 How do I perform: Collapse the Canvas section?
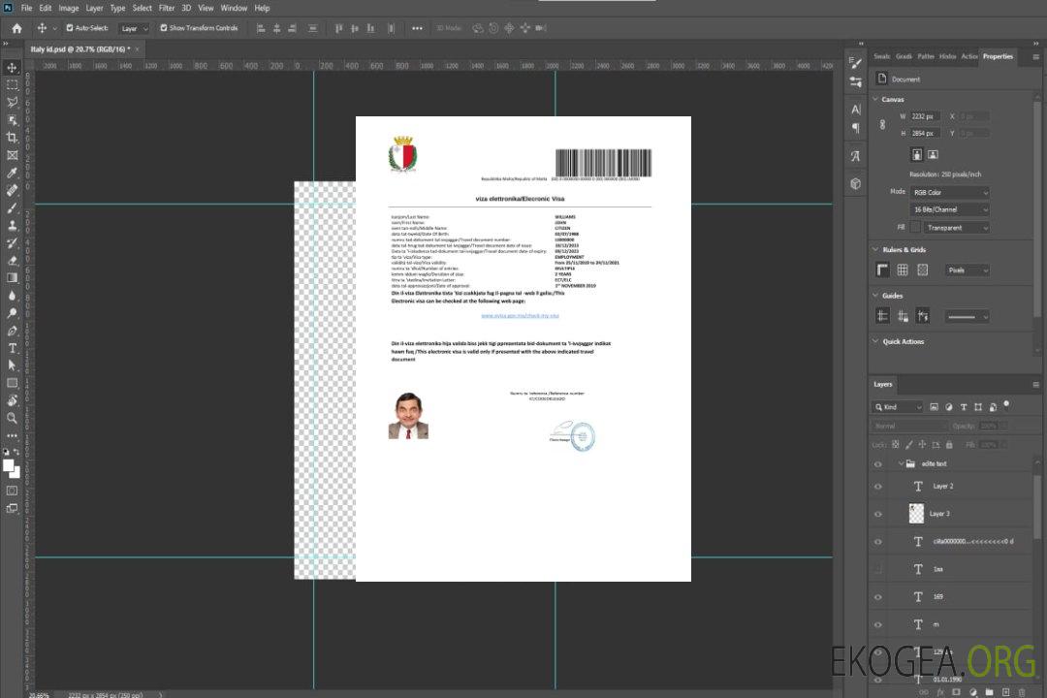click(875, 99)
